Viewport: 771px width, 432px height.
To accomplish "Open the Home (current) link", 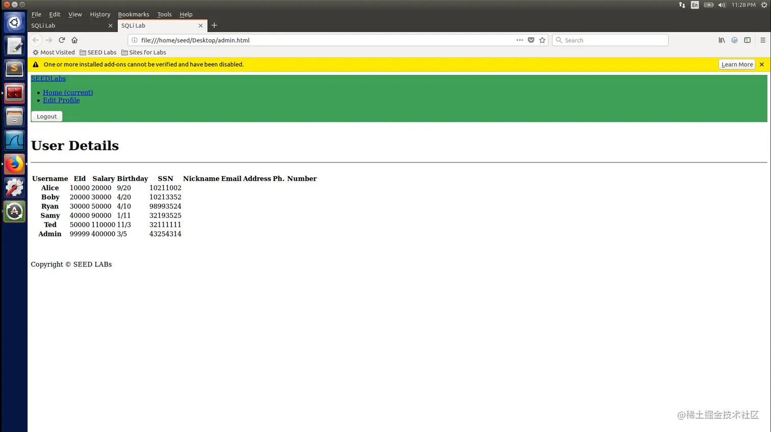I will [68, 93].
